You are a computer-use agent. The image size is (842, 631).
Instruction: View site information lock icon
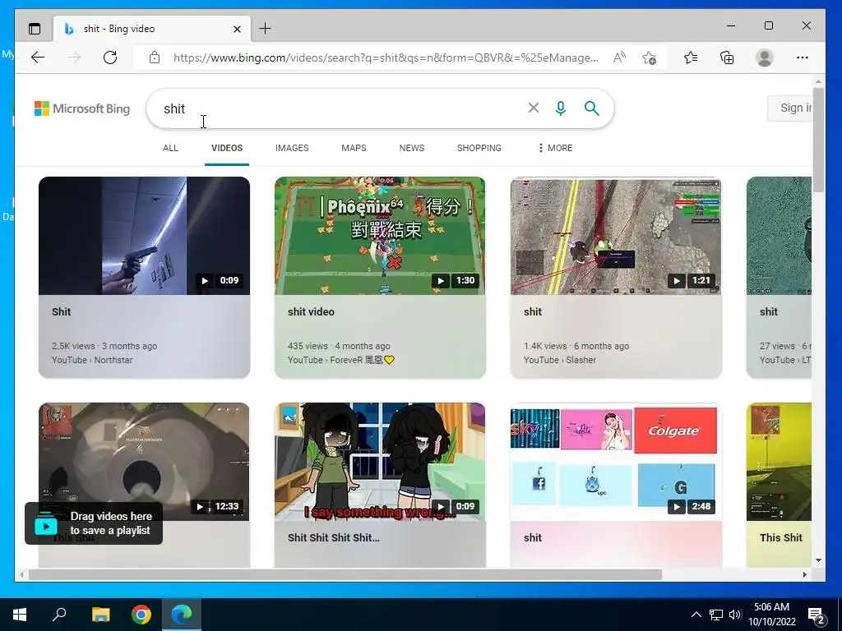[x=155, y=58]
